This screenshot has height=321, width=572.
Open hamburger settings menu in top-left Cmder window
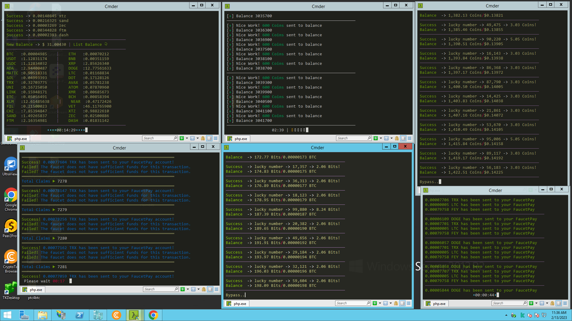pyautogui.click(x=216, y=138)
